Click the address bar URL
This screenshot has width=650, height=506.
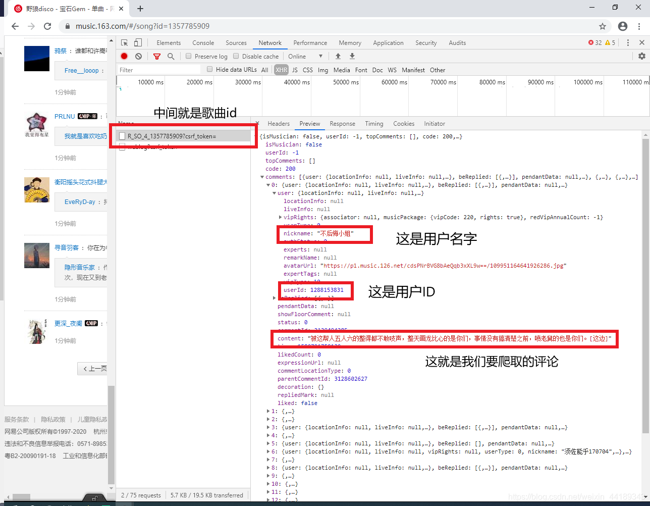[x=142, y=26]
